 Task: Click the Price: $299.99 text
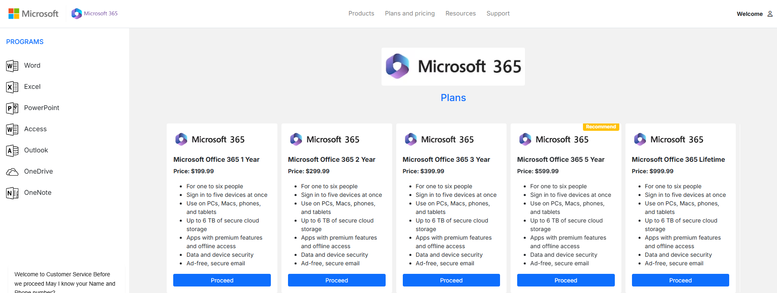[309, 172]
